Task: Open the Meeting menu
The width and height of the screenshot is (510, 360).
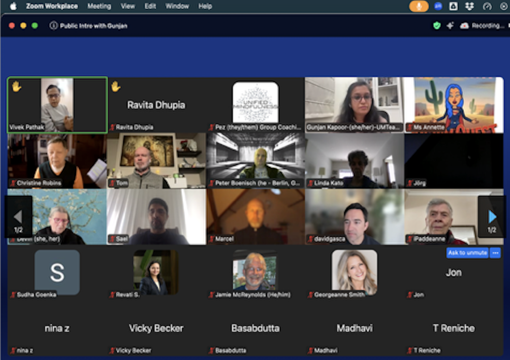Action: tap(99, 6)
